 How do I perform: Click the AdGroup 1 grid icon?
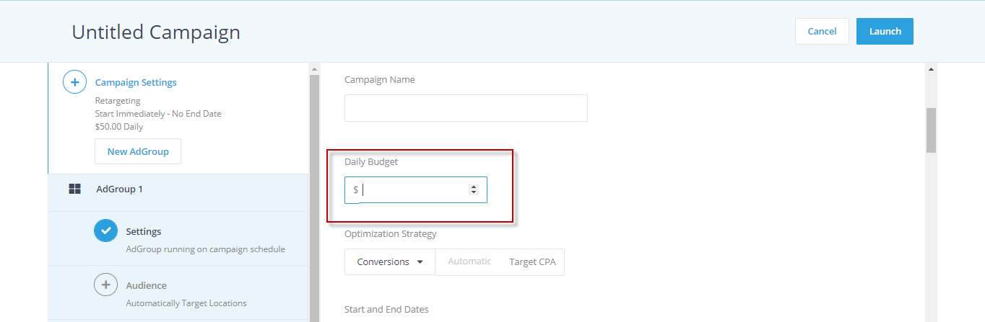(74, 189)
